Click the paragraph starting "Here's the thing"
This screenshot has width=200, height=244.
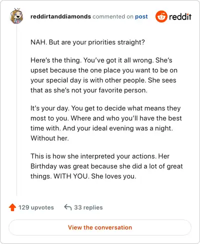(104, 75)
